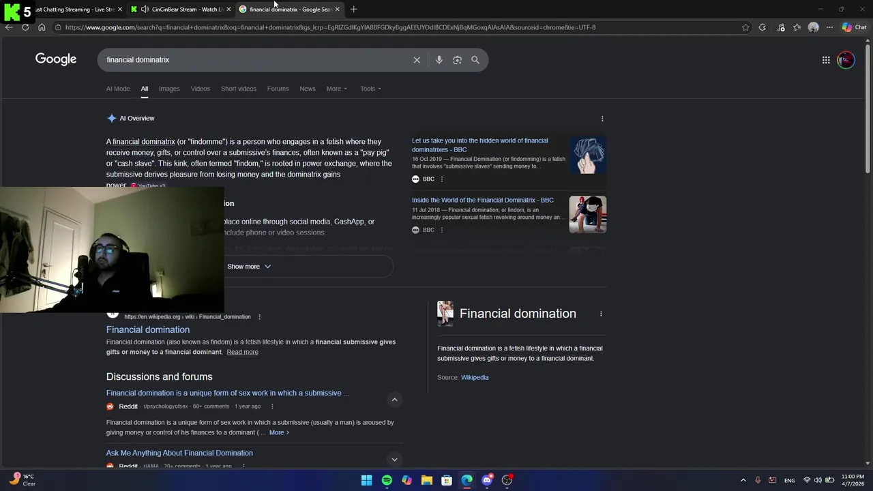Open browser profile avatar in toolbar
Image resolution: width=873 pixels, height=491 pixels.
813,27
